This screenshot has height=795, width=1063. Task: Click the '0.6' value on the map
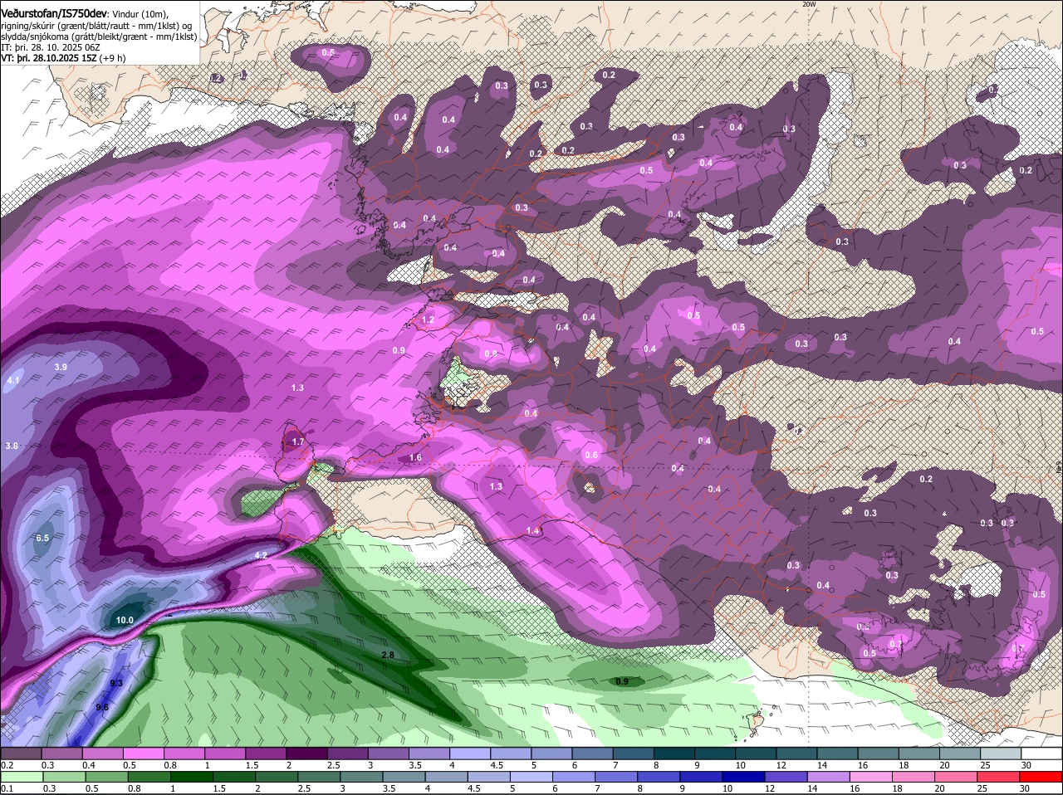(591, 455)
